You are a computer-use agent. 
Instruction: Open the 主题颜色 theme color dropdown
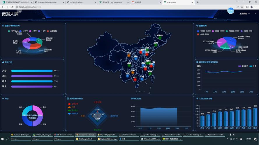coord(243,14)
